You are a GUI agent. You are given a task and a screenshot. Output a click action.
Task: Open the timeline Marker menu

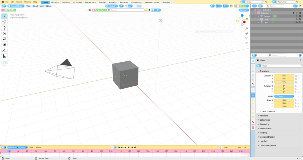[39, 147]
